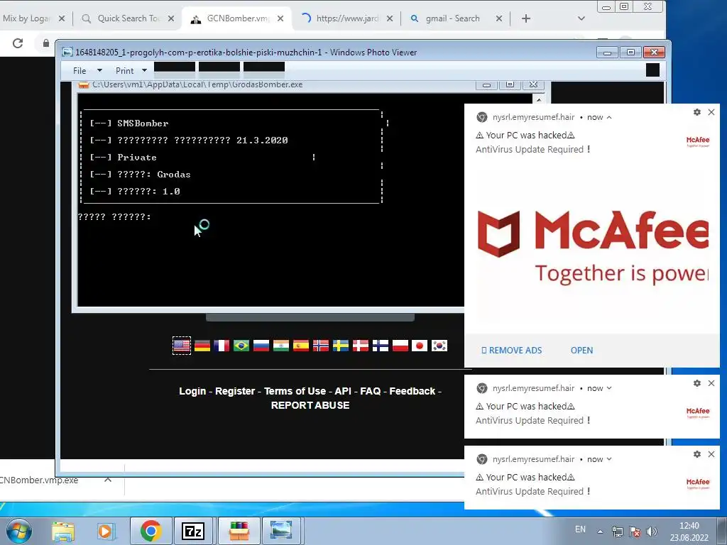Open File menu in Photo Viewer
This screenshot has width=727, height=545.
[x=80, y=71]
